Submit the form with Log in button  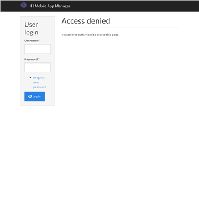tap(35, 96)
